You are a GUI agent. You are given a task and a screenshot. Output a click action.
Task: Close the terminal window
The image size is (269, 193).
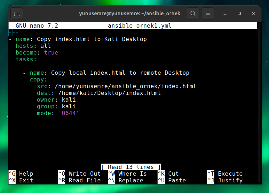[x=253, y=13]
